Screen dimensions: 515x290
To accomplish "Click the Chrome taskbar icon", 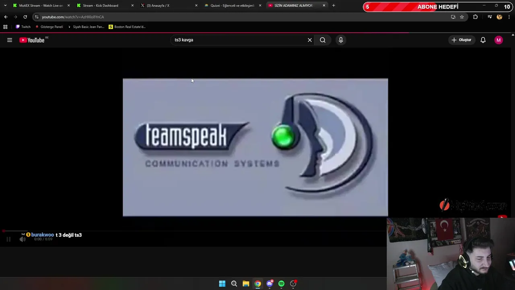I will point(257,284).
